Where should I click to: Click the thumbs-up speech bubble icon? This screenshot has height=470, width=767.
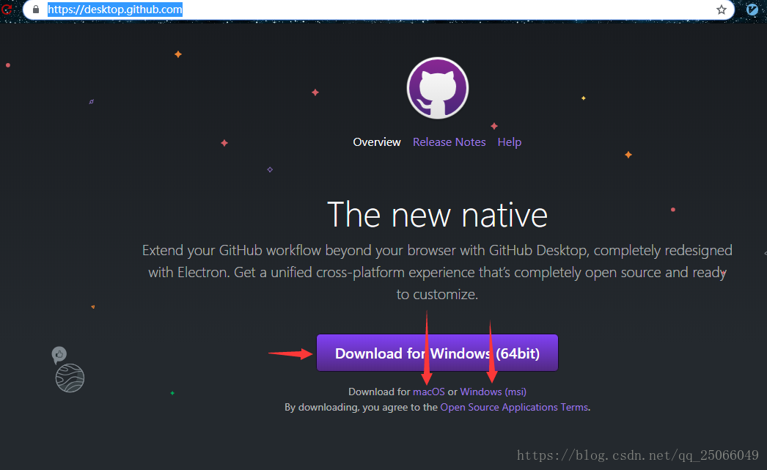pos(59,354)
